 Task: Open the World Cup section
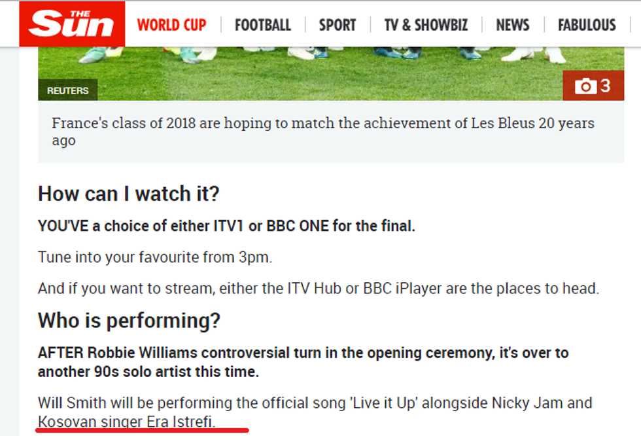171,25
